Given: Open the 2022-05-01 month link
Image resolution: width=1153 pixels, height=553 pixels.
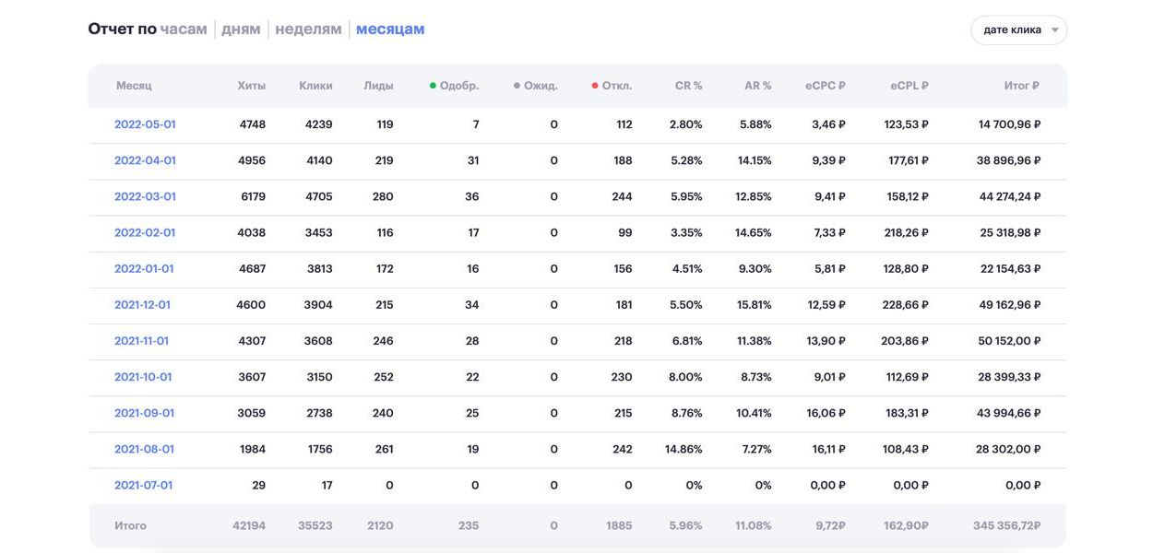Looking at the screenshot, I should 145,124.
